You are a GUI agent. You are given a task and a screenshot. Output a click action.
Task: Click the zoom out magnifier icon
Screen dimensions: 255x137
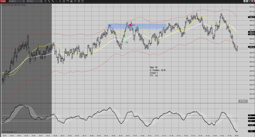pyautogui.click(x=56, y=1)
